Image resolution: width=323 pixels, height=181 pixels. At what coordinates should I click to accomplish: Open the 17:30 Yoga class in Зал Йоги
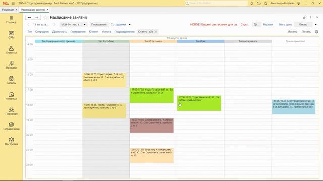199,103
